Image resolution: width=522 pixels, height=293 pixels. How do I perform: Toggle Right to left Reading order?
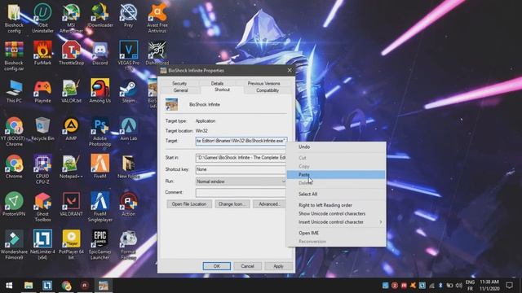tap(336, 205)
